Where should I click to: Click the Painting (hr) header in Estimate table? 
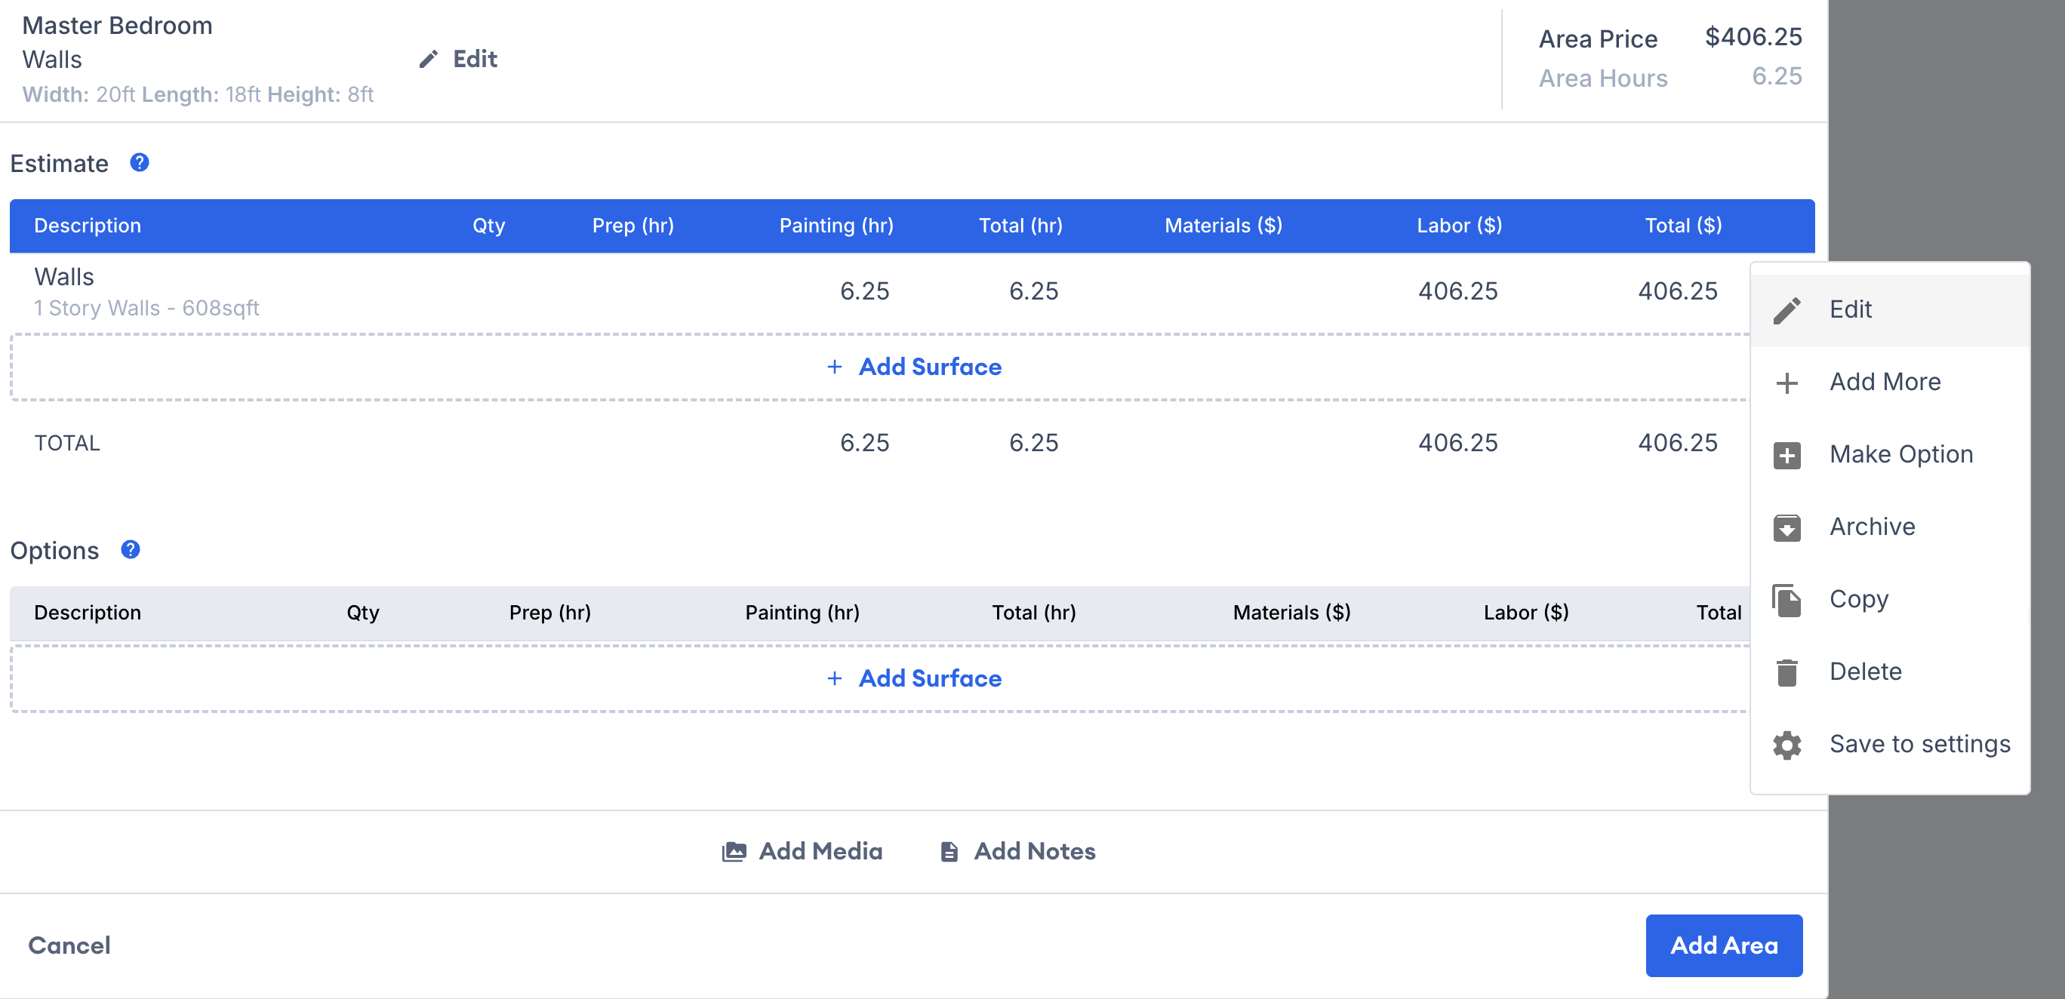(836, 226)
